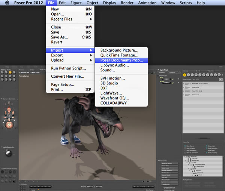Toggle the Show props checkbox

(207, 146)
